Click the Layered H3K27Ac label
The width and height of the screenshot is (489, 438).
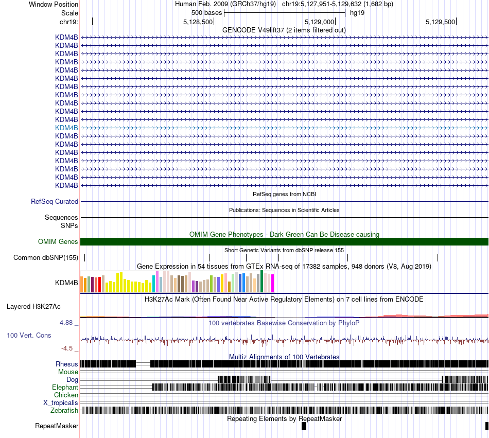click(x=33, y=306)
